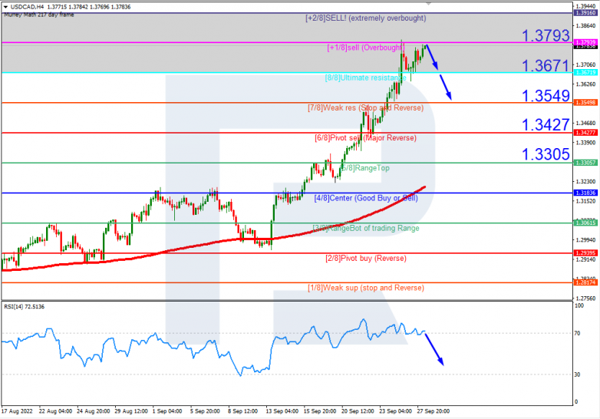Image resolution: width=600 pixels, height=419 pixels.
Task: Select the '[6/8]Pivot sell (Major Reverse)' label
Action: [365, 138]
